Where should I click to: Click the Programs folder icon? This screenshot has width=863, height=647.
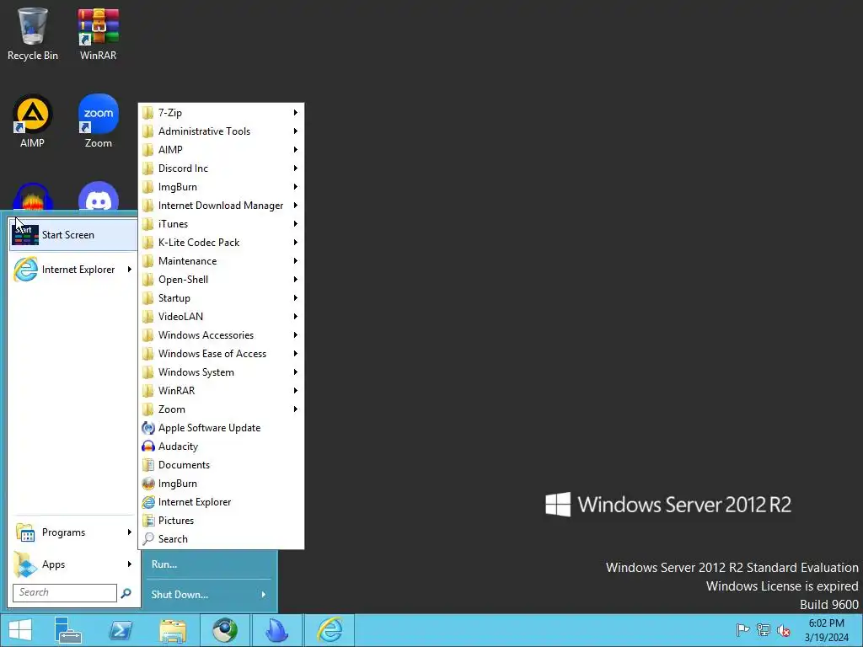coord(25,532)
